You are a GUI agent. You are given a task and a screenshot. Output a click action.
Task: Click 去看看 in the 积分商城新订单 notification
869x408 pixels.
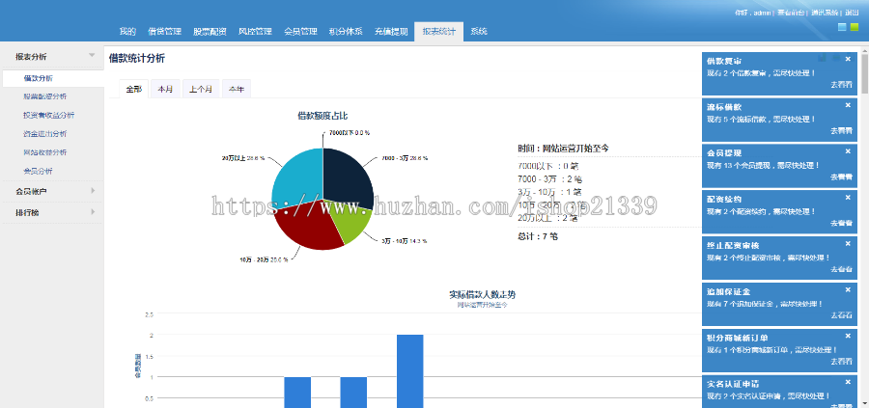pyautogui.click(x=841, y=362)
